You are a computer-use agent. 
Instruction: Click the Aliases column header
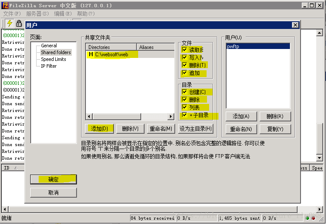tap(156, 47)
